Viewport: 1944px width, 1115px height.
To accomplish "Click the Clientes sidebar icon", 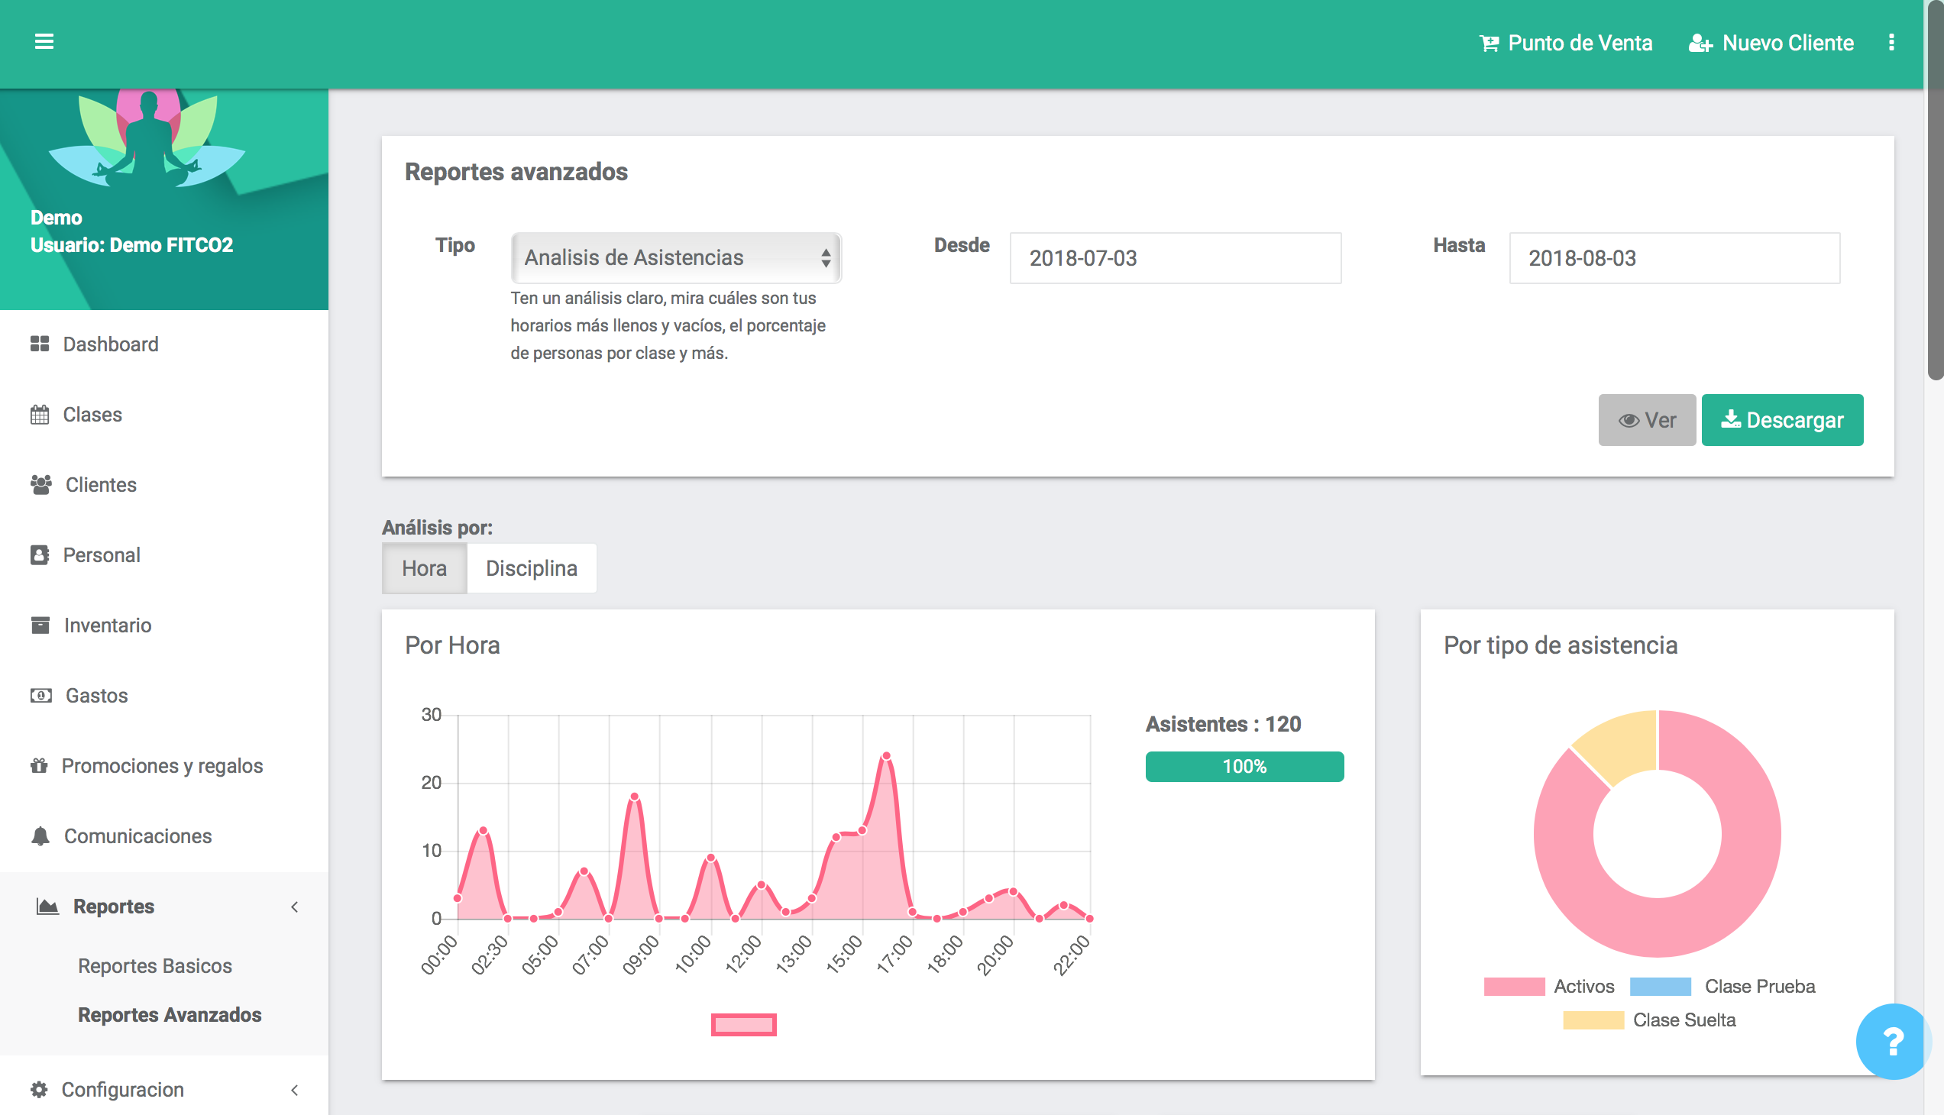I will (40, 483).
